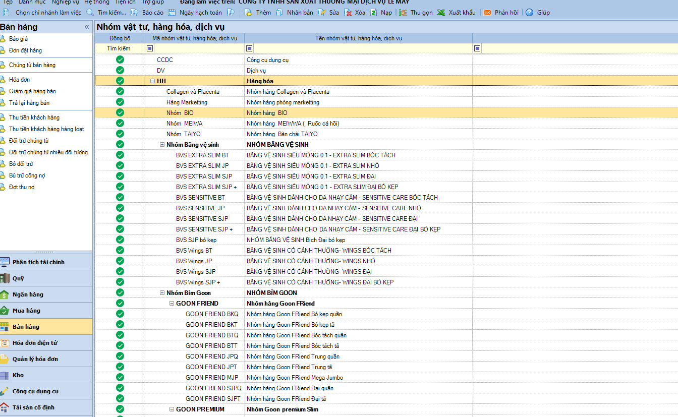678x417 pixels.
Task: Click sync check mark of CCDC row
Action: tap(120, 59)
